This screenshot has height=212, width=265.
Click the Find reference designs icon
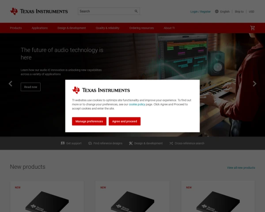click(x=90, y=143)
